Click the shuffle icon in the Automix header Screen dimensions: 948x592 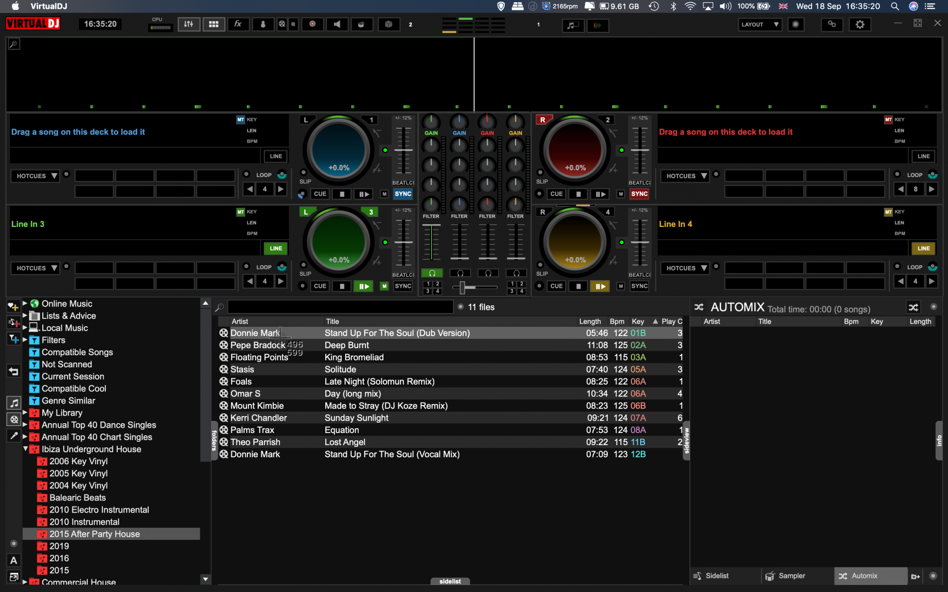913,307
